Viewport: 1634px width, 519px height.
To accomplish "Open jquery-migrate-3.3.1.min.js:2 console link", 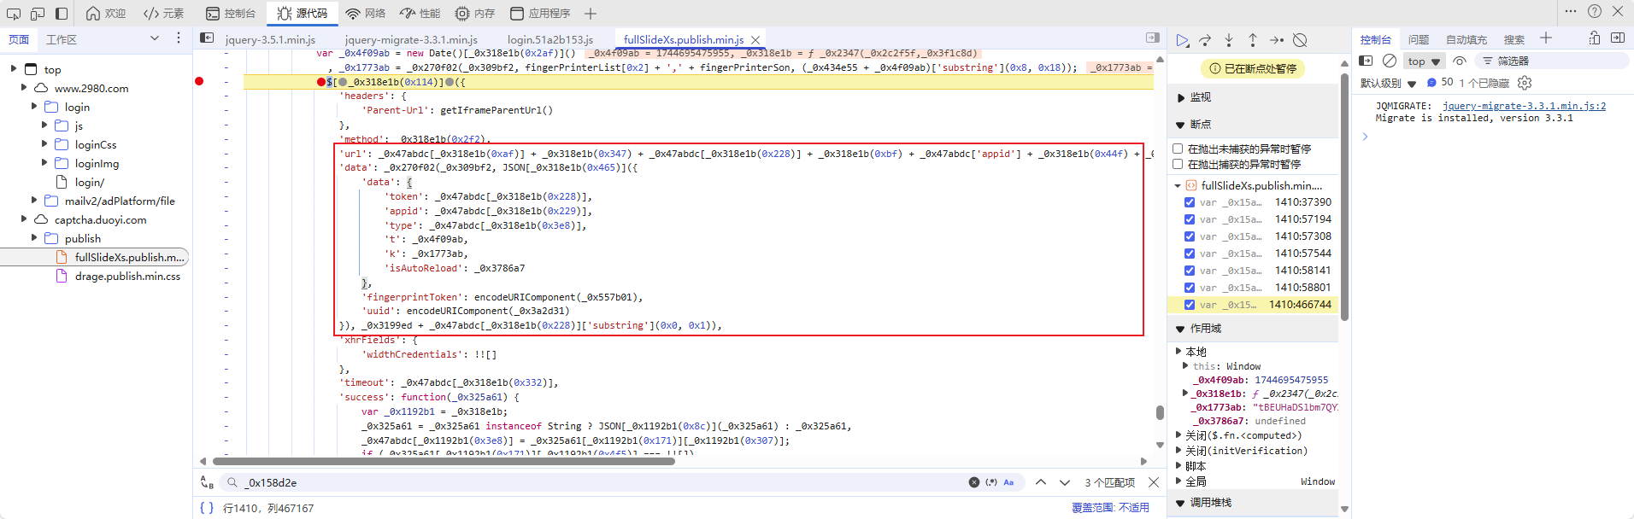I will 1524,106.
